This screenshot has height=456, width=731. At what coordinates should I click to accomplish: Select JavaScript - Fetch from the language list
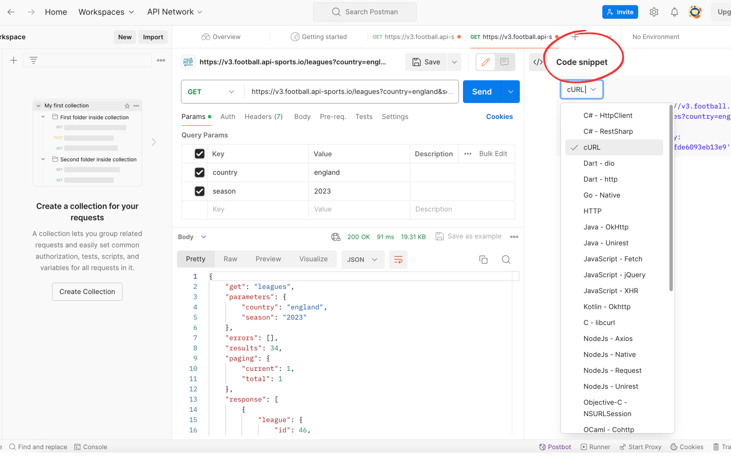(613, 259)
